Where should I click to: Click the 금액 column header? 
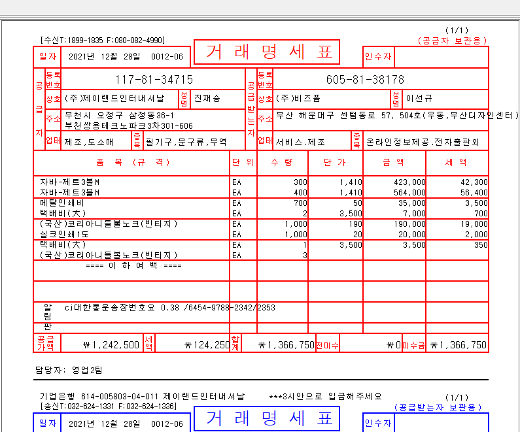[x=394, y=162]
